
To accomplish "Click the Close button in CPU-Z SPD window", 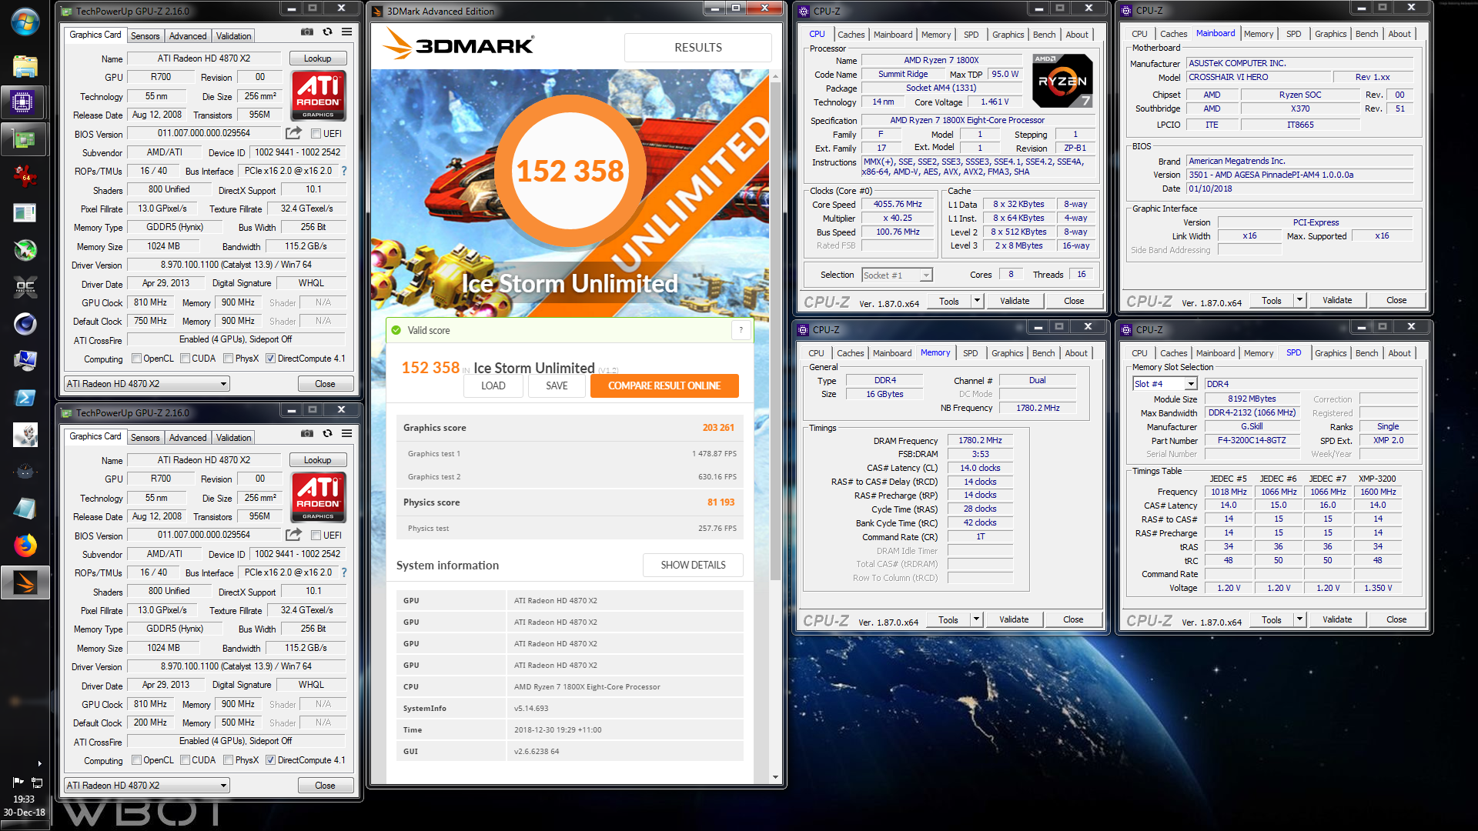I will click(x=1396, y=619).
